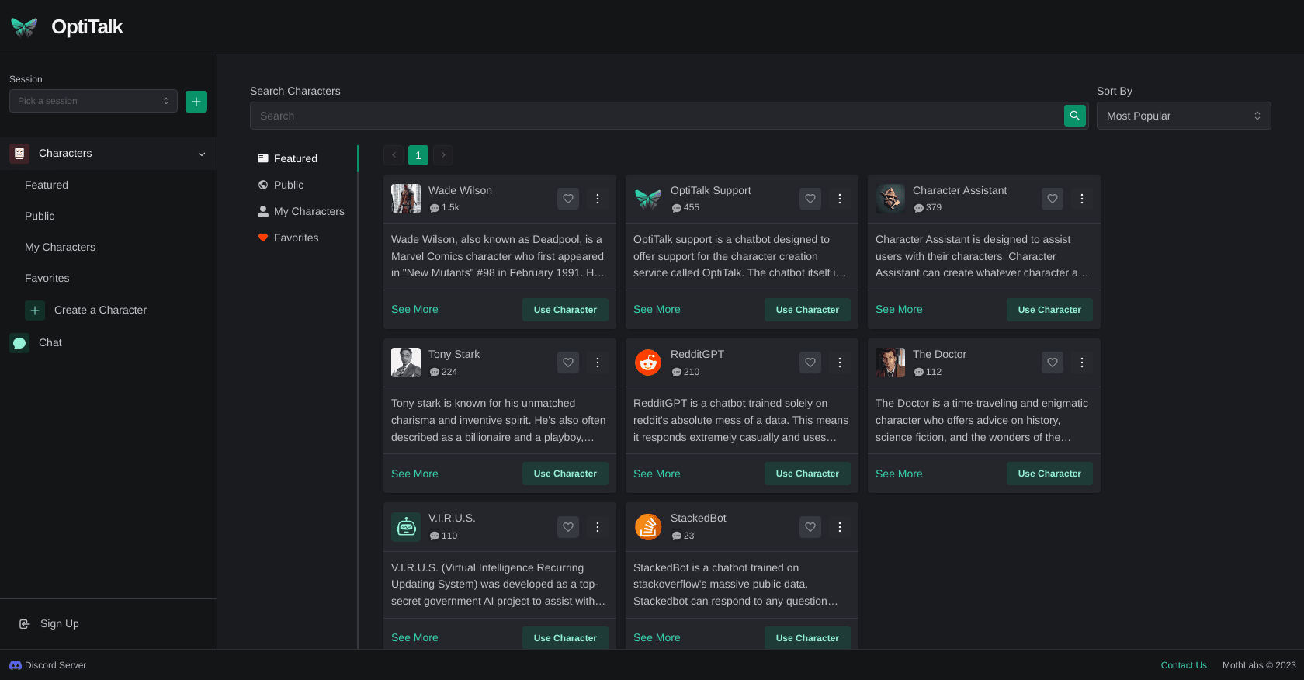Click the search magnifier button
This screenshot has width=1304, height=680.
[x=1075, y=116]
